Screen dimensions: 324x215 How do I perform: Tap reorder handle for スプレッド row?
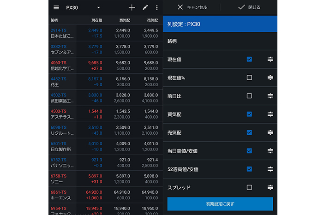pyautogui.click(x=270, y=188)
